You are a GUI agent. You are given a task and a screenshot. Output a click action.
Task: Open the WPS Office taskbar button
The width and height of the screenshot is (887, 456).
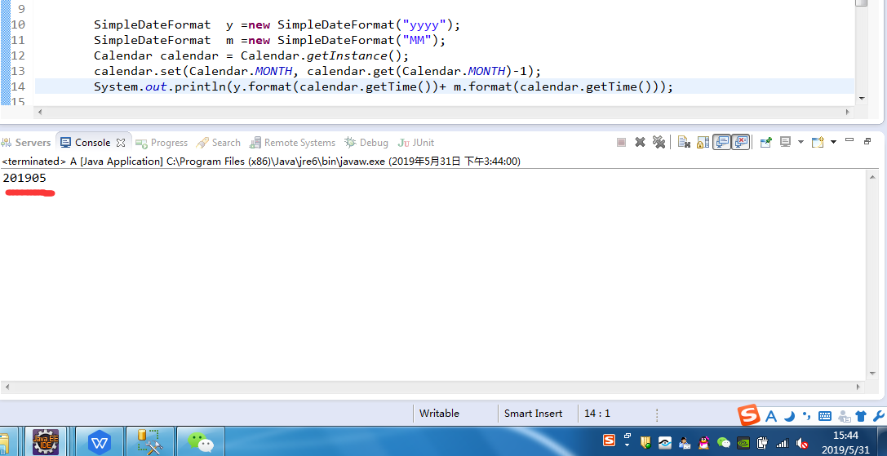100,442
